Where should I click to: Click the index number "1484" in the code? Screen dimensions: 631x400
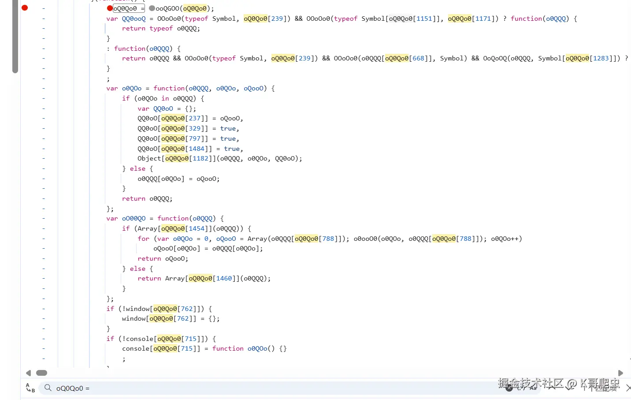[x=197, y=149]
